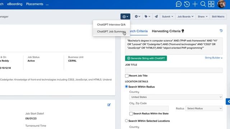
Task: Click the City, Zip Code input field
Action: (149, 108)
